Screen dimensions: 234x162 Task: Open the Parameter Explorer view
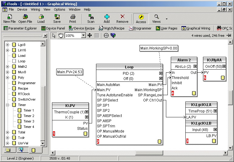pos(20,28)
